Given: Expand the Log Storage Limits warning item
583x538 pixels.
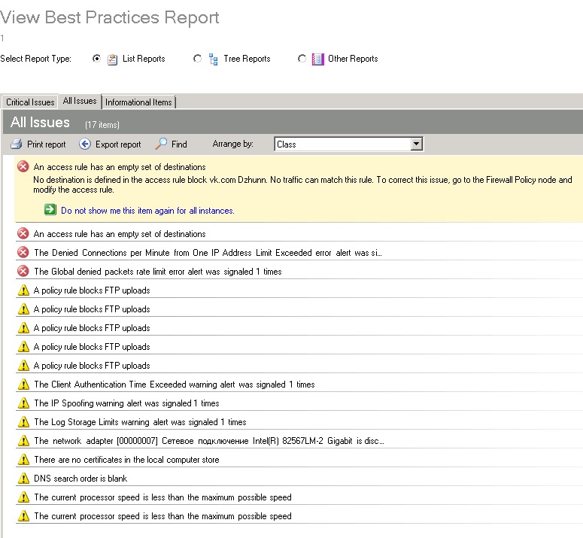Looking at the screenshot, I should 140,422.
